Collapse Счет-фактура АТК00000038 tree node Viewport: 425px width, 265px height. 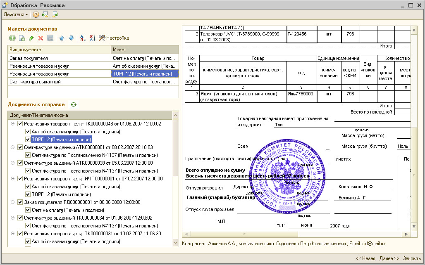coord(12,163)
